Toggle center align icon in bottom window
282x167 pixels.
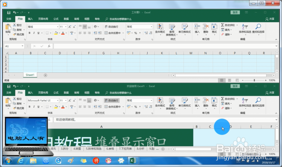84,107
